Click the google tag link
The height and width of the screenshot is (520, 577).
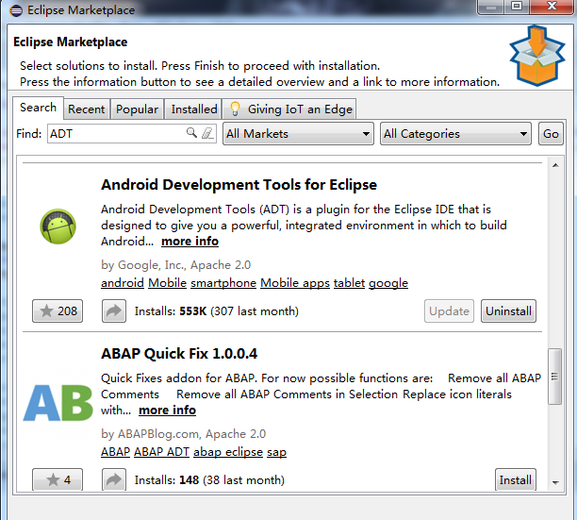tap(388, 283)
